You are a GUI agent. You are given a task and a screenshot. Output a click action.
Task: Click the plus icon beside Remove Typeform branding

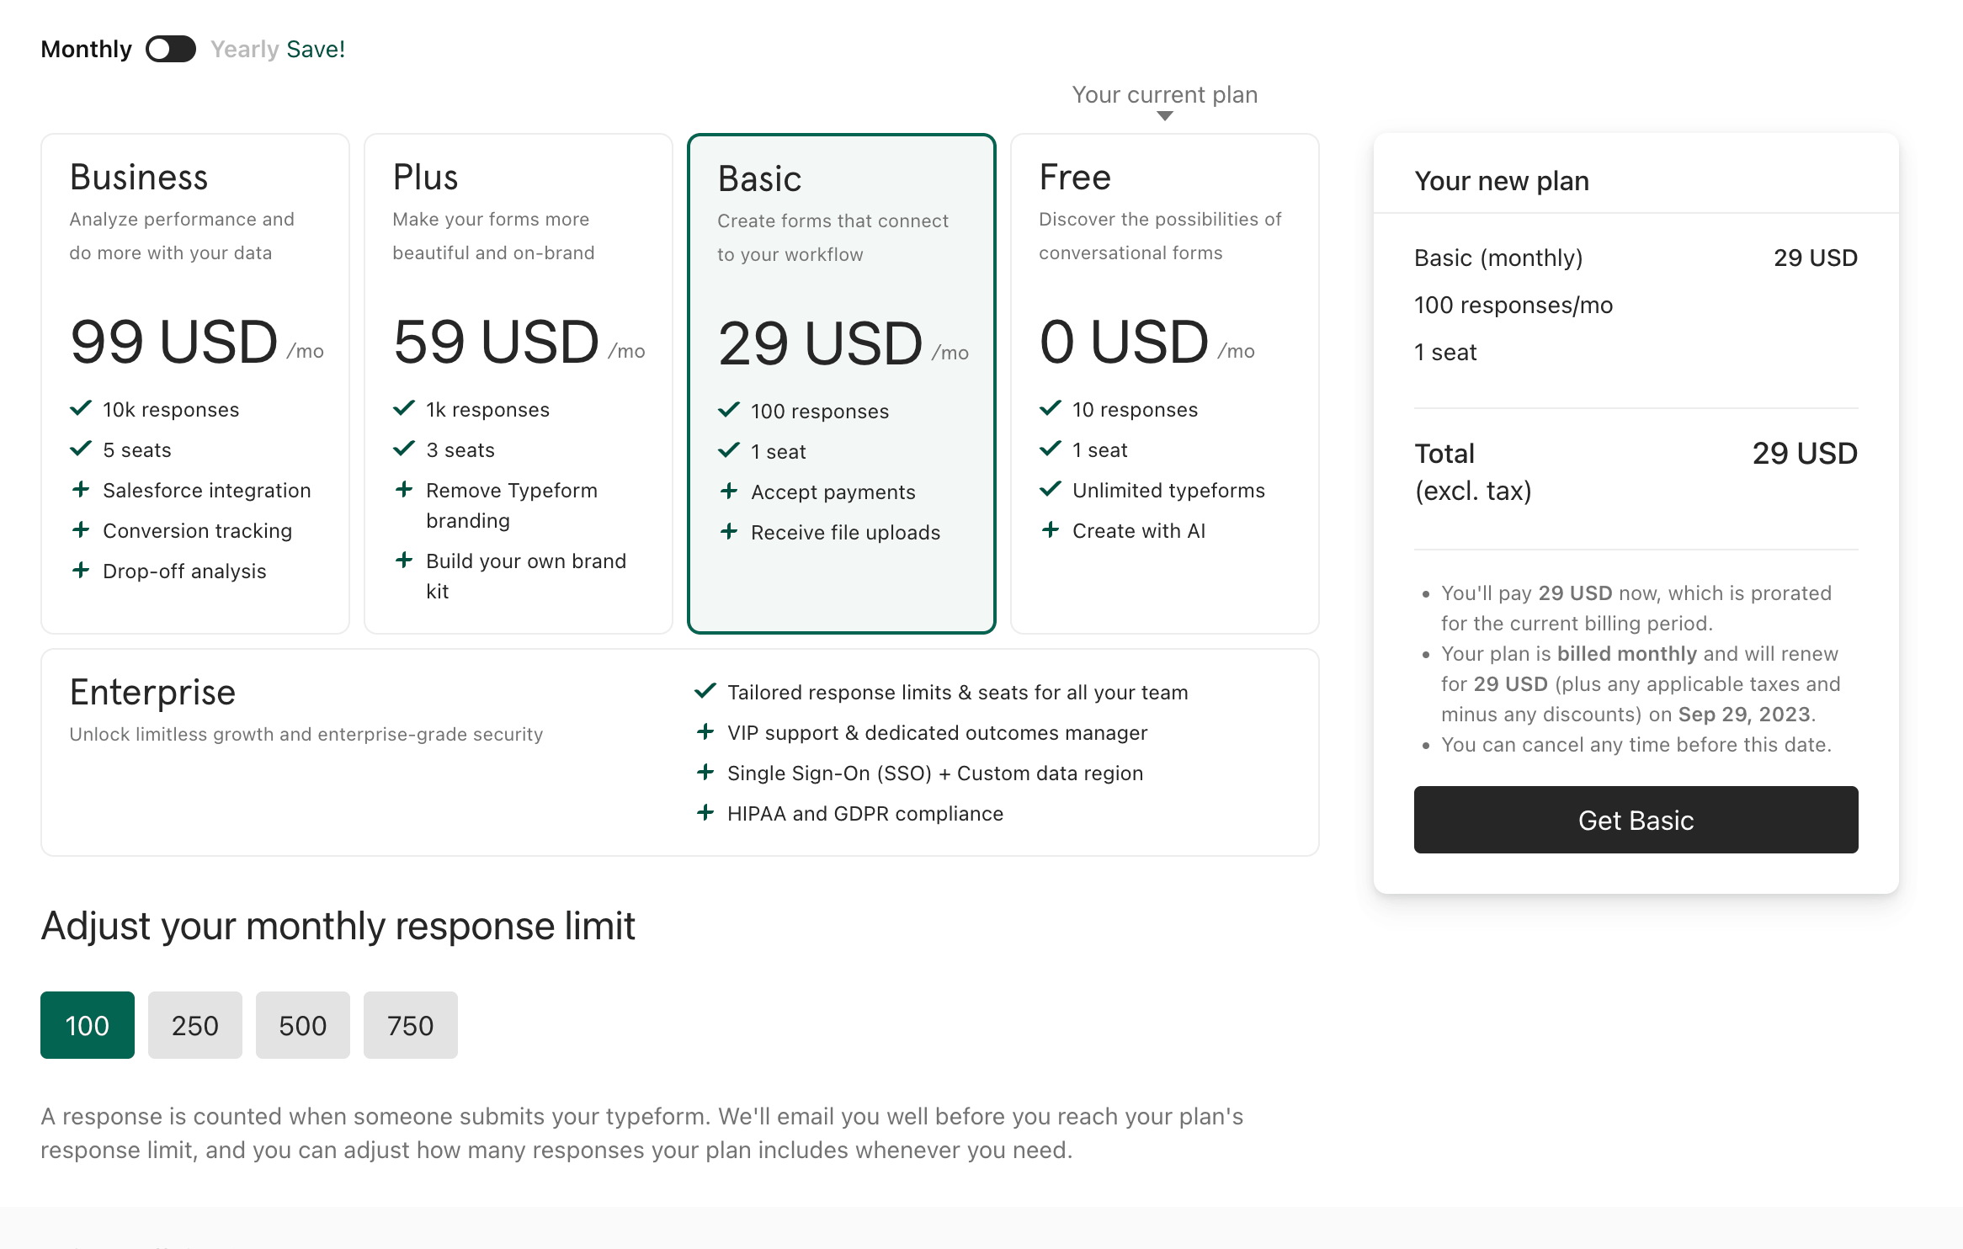404,490
